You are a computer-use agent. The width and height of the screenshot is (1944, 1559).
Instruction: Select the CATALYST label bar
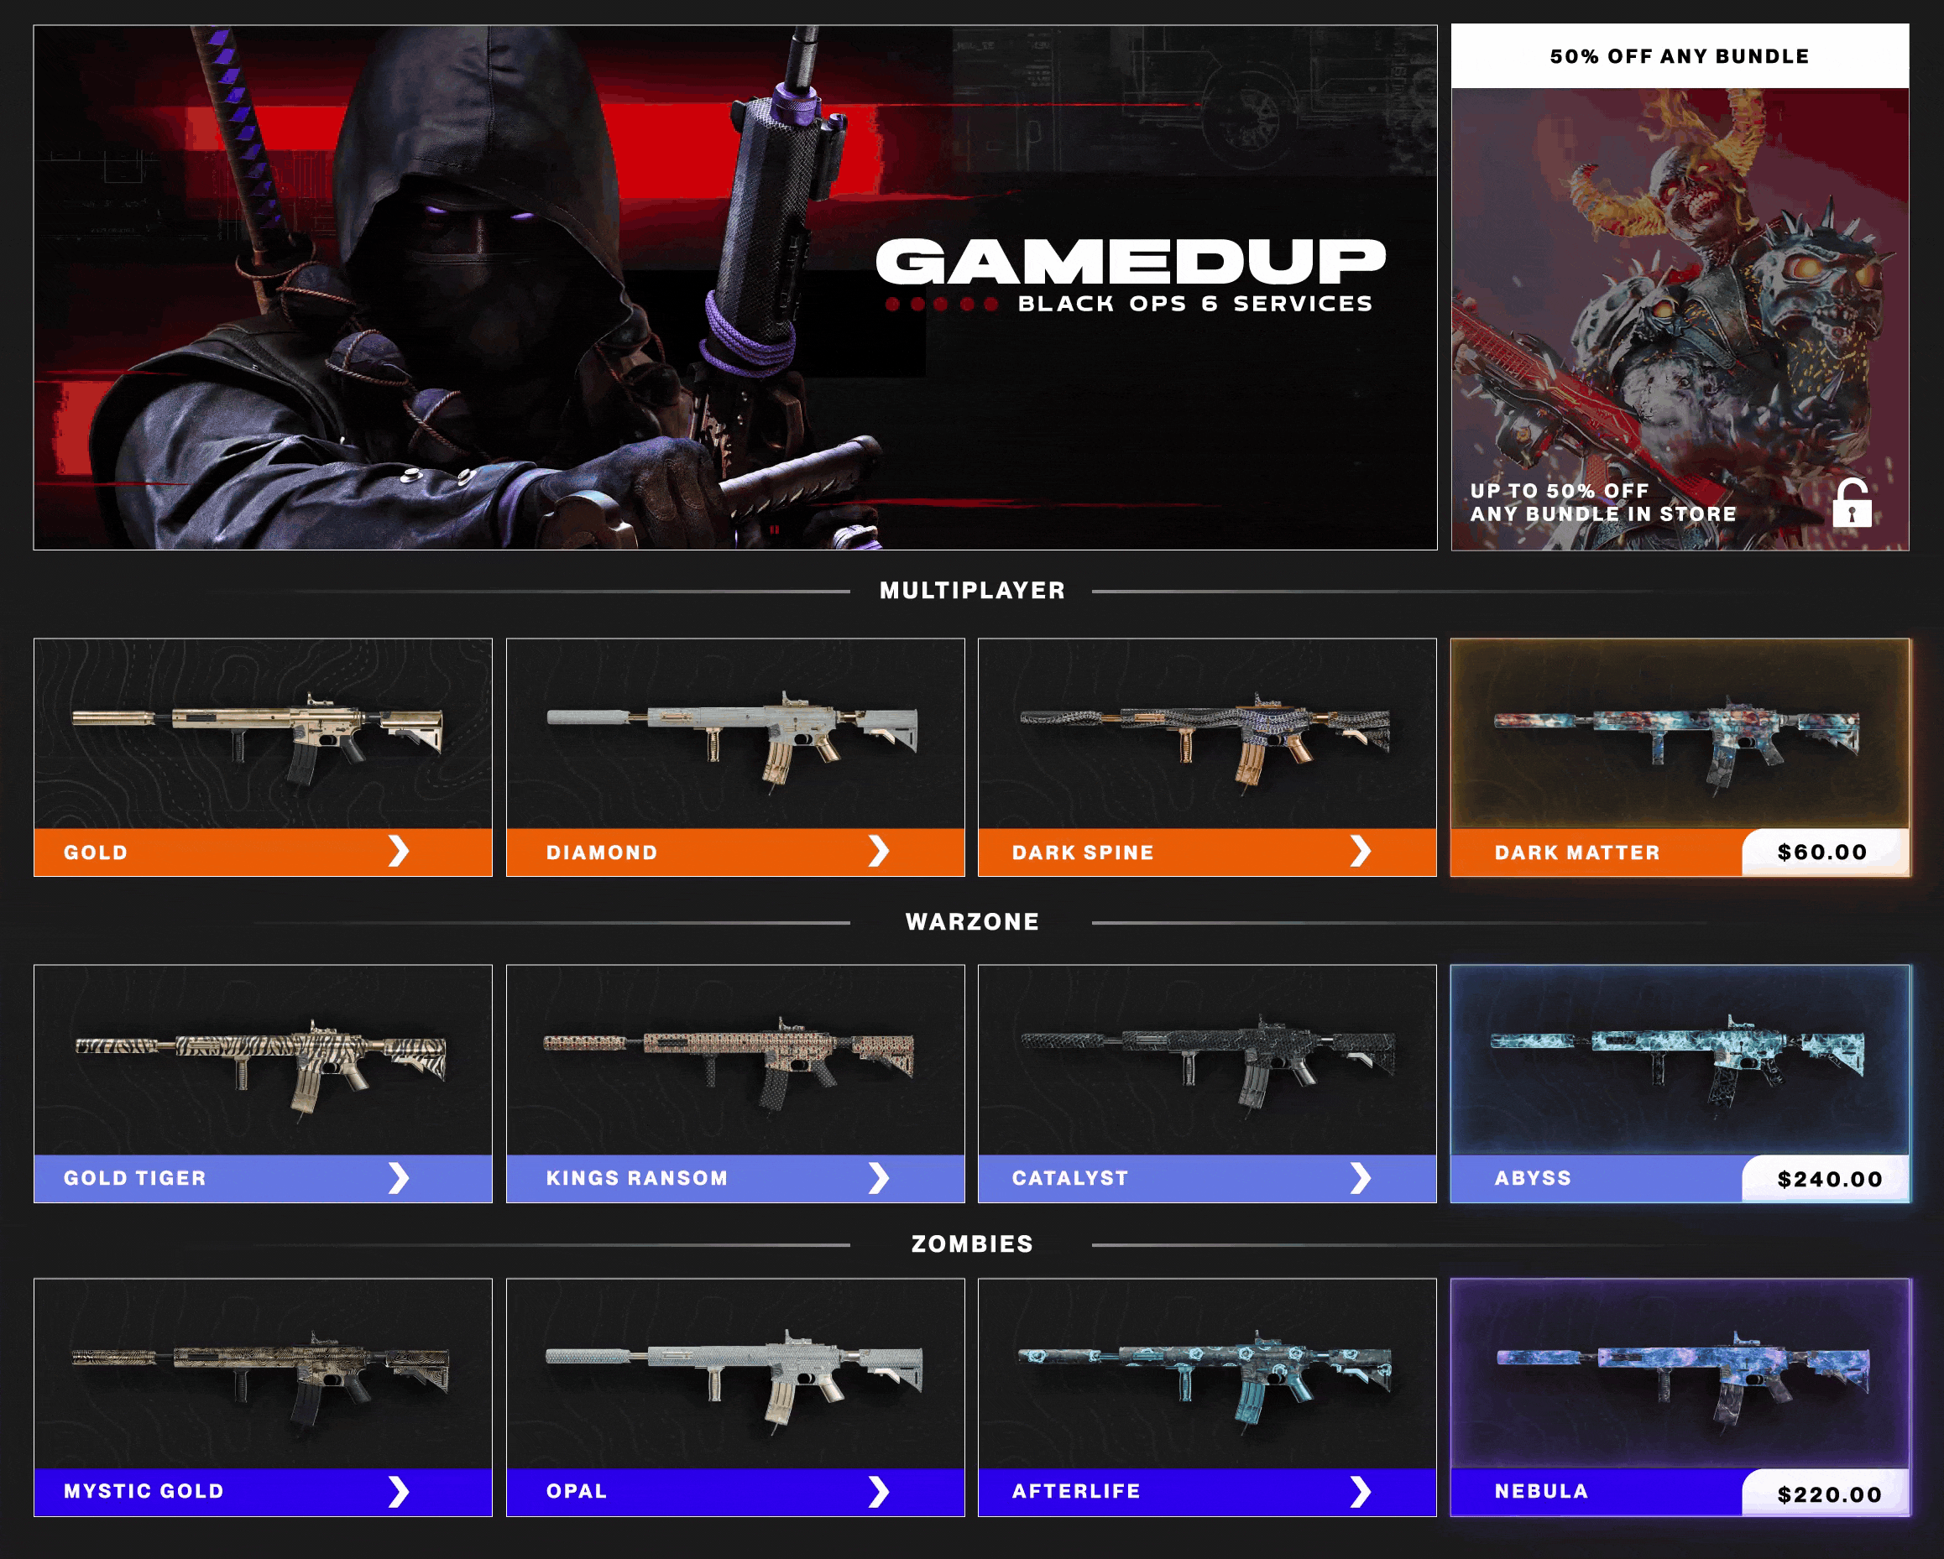coord(1207,1179)
